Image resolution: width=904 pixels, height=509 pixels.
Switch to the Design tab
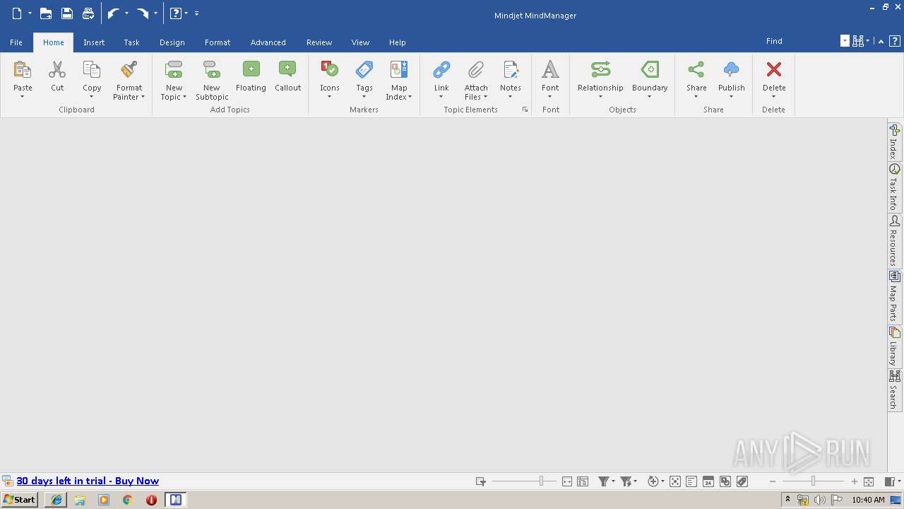(x=172, y=42)
